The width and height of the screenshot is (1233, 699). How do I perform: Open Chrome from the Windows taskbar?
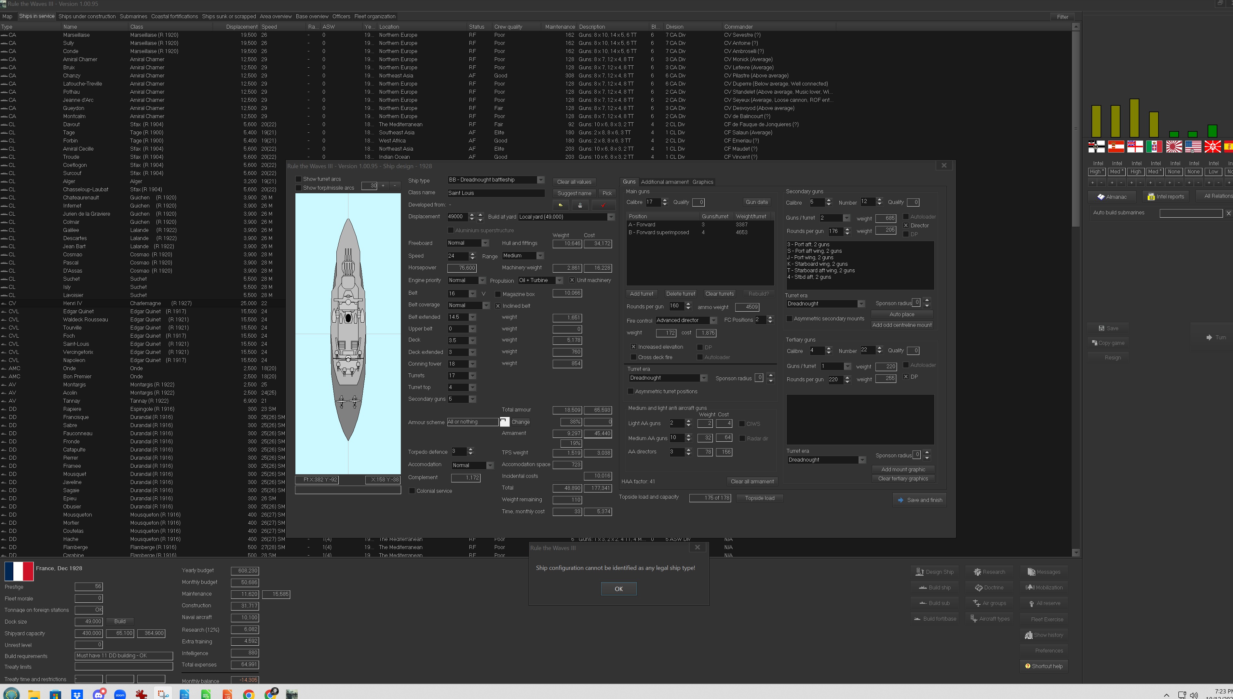pyautogui.click(x=248, y=694)
